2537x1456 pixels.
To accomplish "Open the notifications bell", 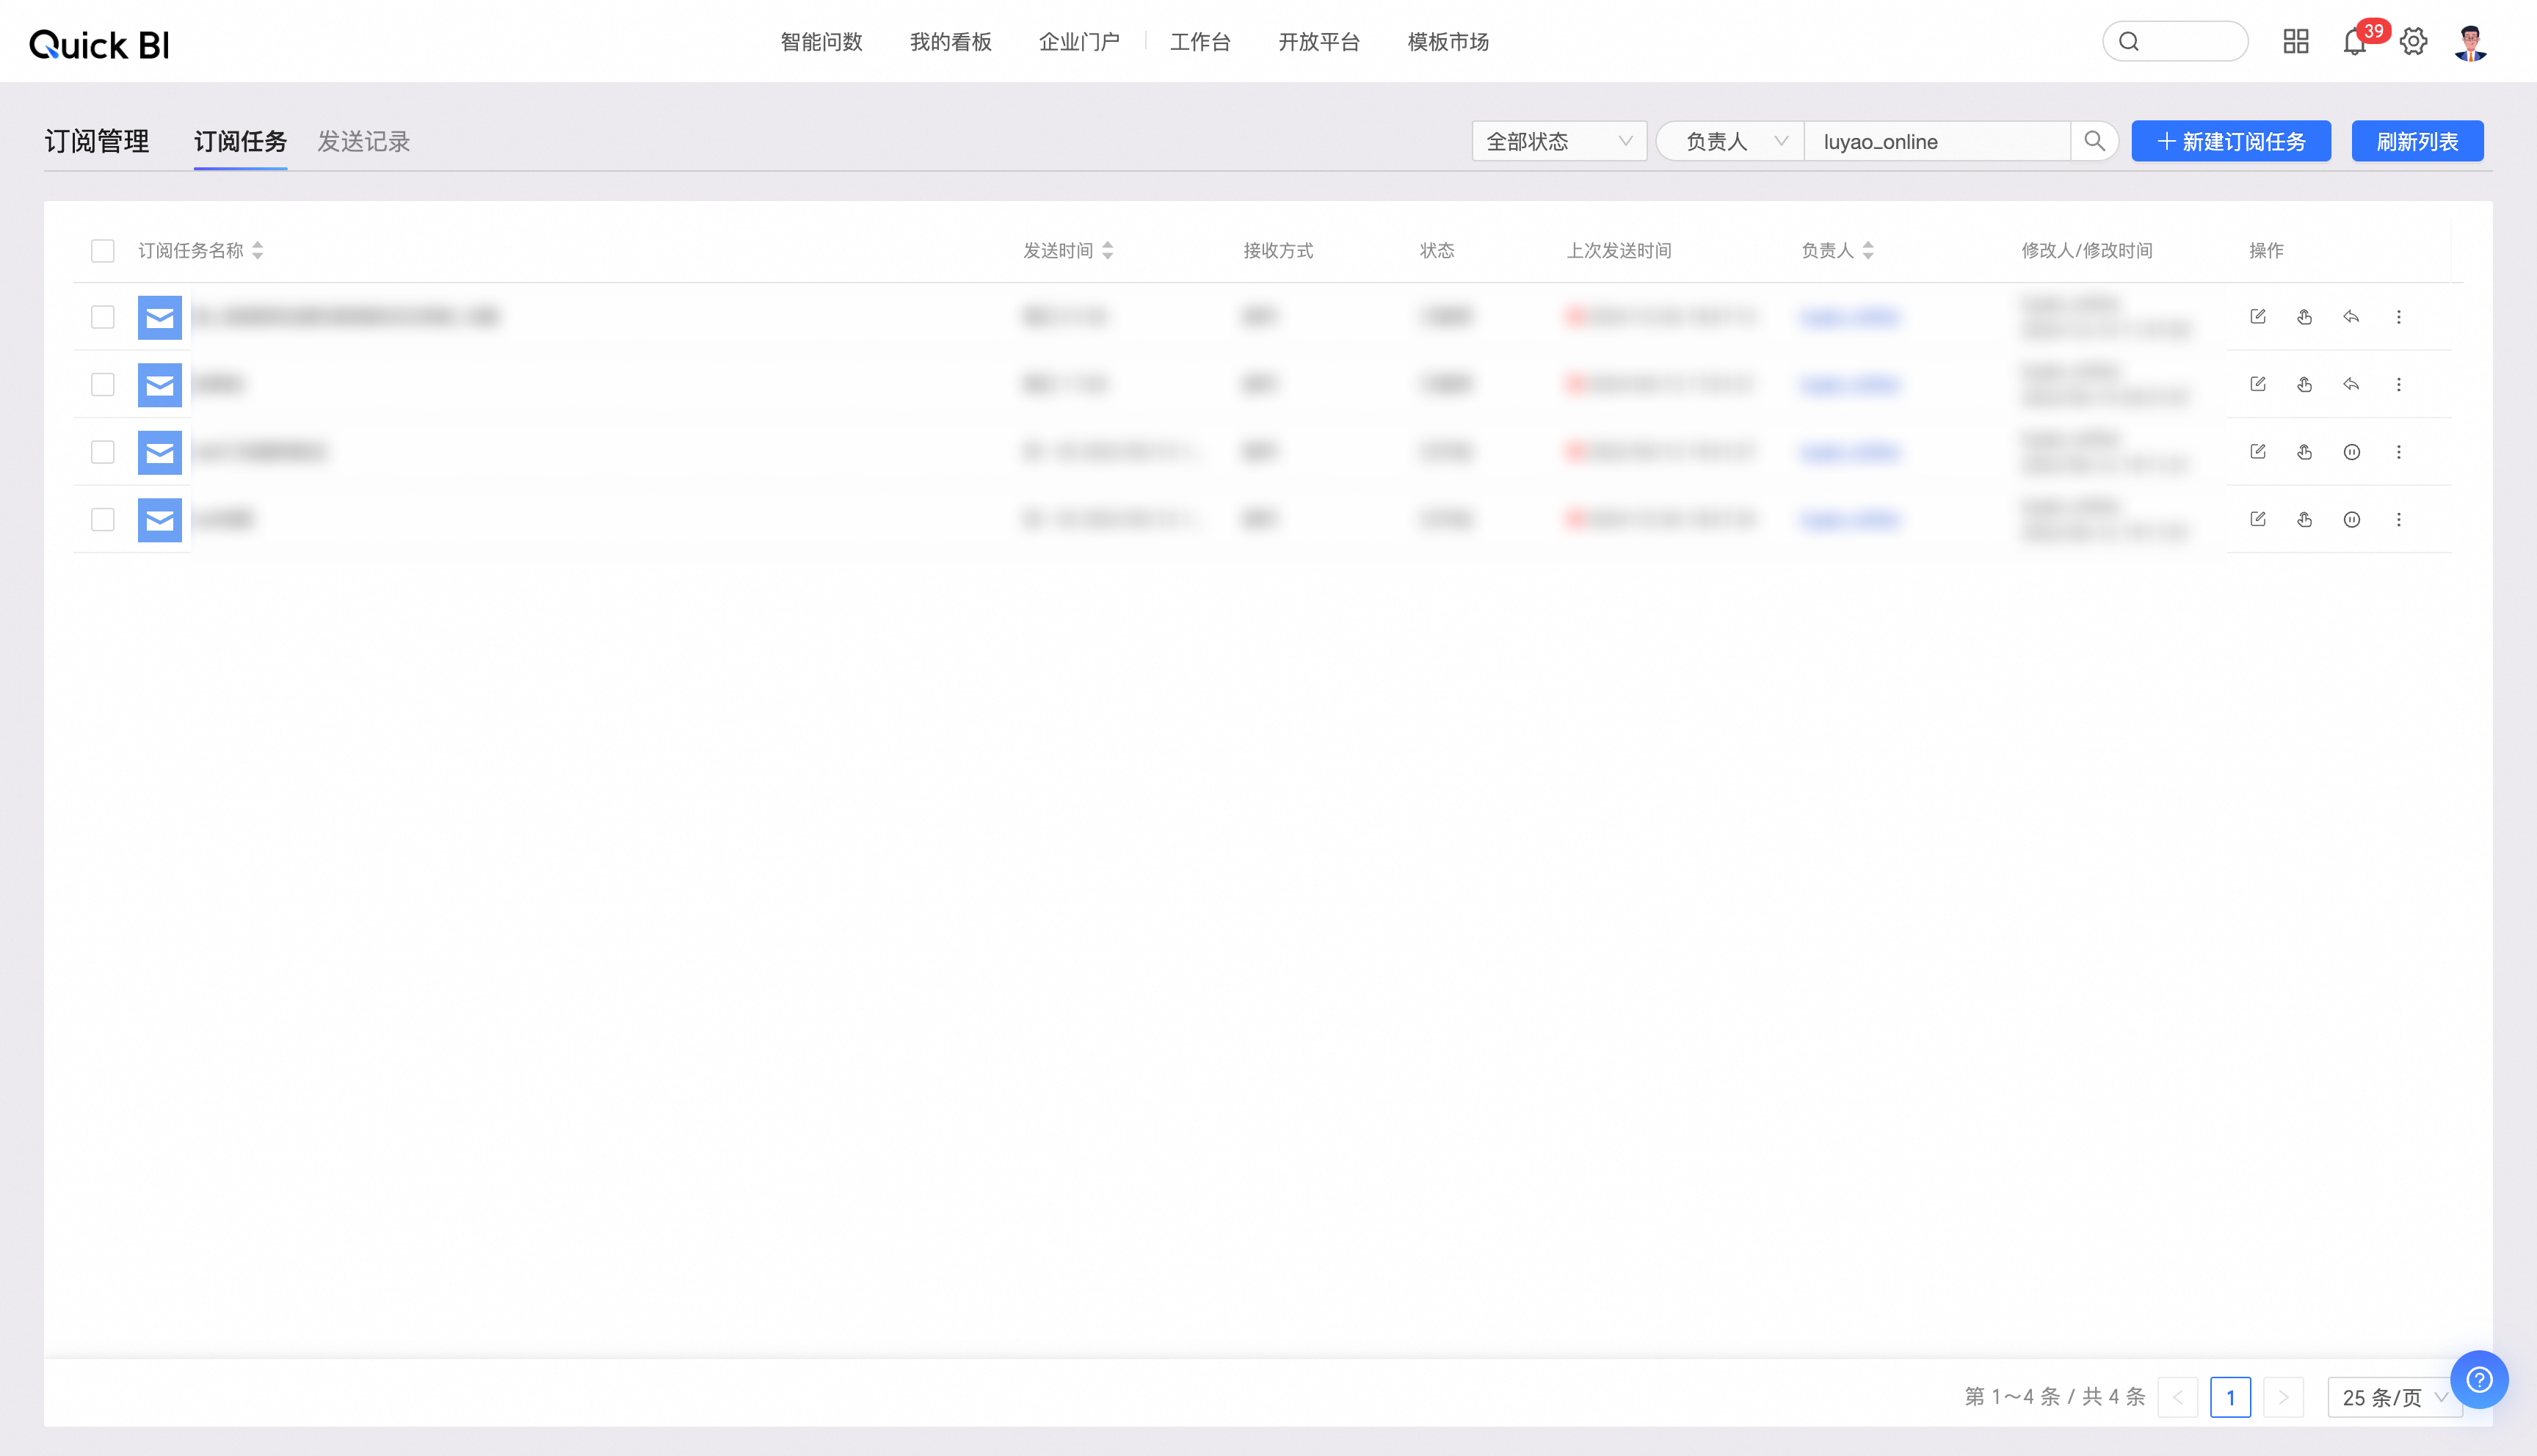I will click(2354, 42).
